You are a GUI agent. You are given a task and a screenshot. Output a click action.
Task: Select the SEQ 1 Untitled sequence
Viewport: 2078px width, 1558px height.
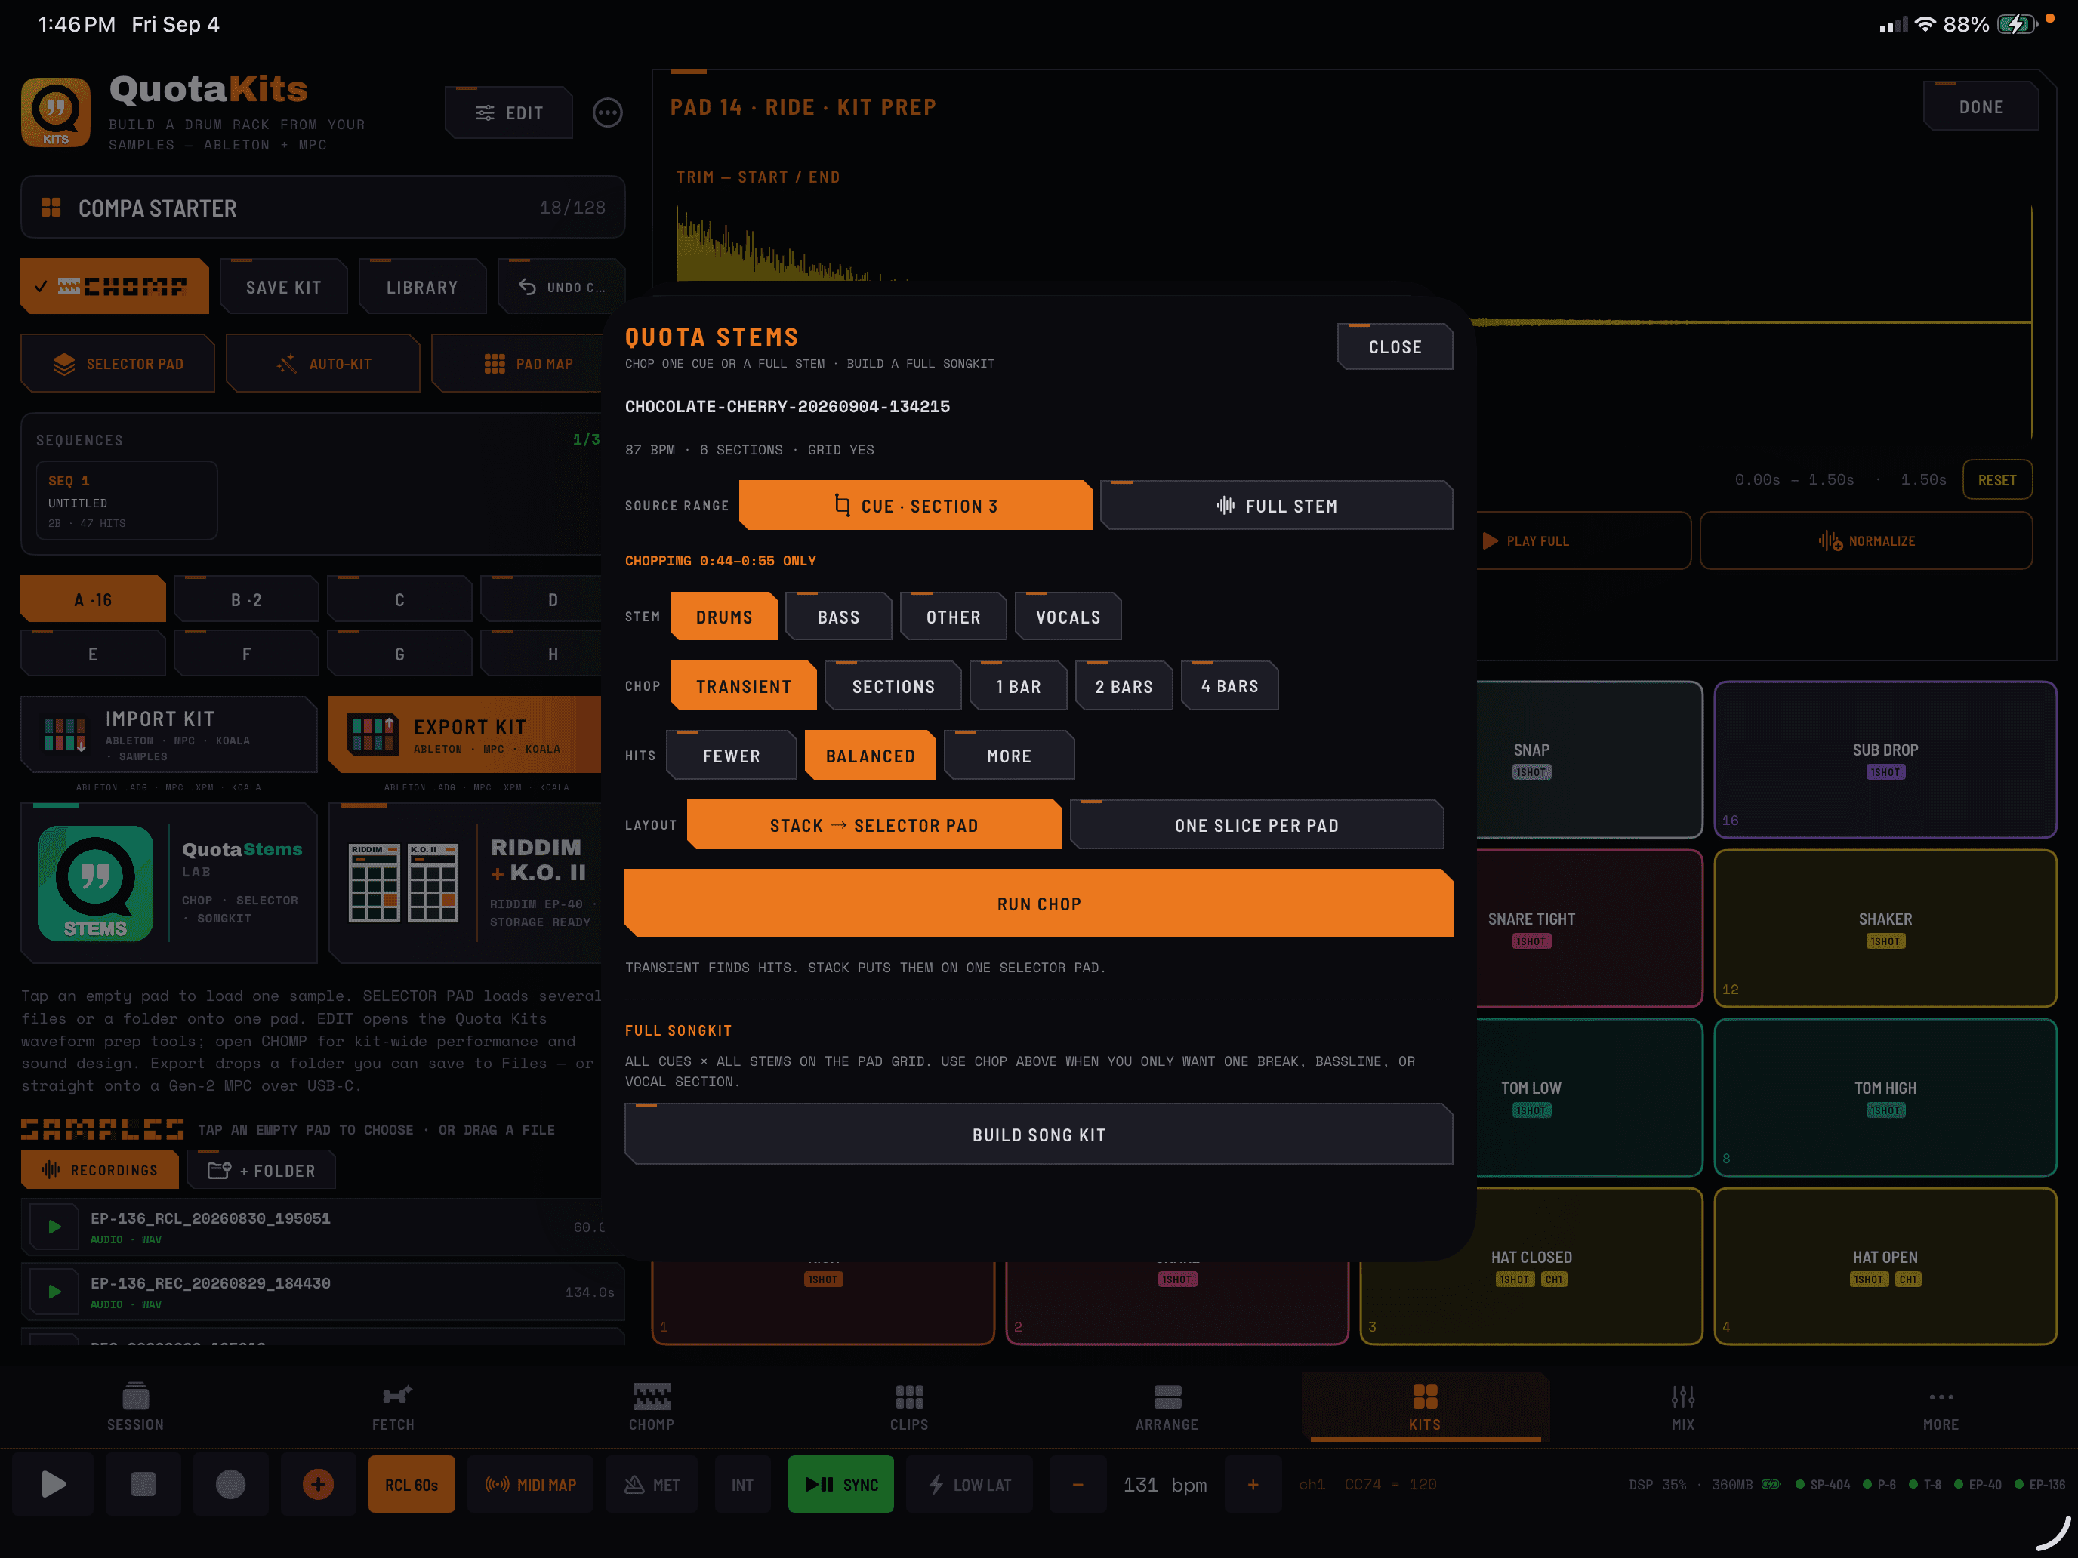[x=127, y=500]
